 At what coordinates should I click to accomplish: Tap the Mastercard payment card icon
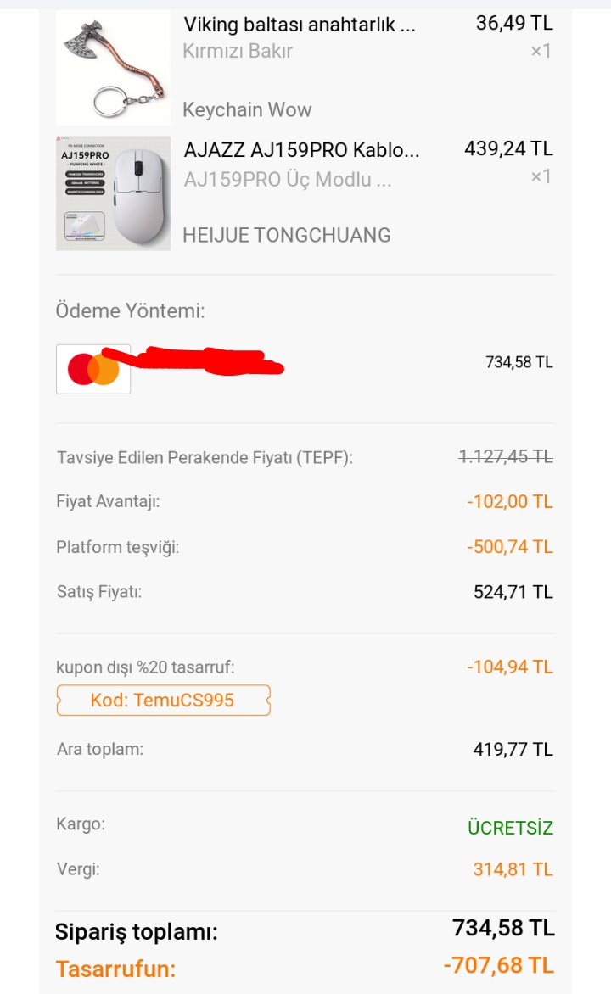coord(93,369)
